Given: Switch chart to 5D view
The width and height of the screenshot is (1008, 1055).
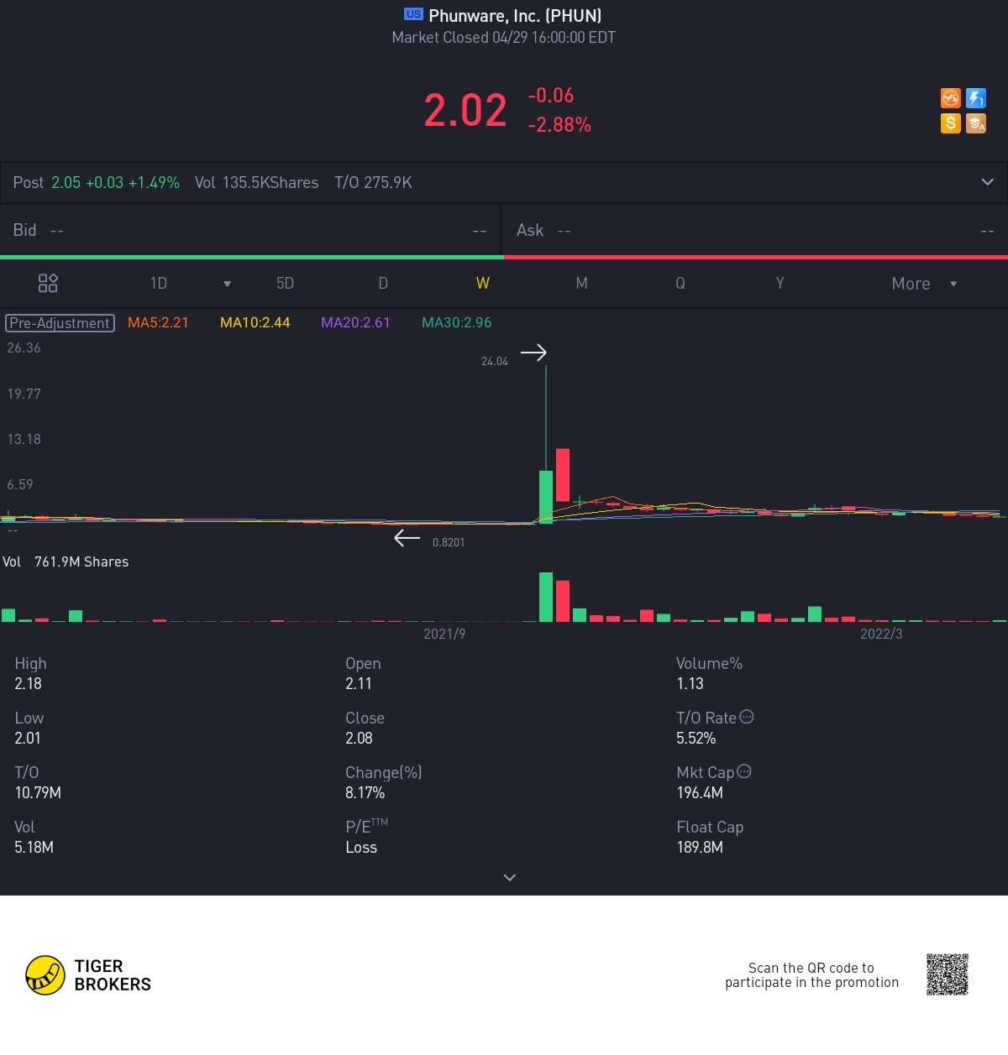Looking at the screenshot, I should click(x=286, y=284).
